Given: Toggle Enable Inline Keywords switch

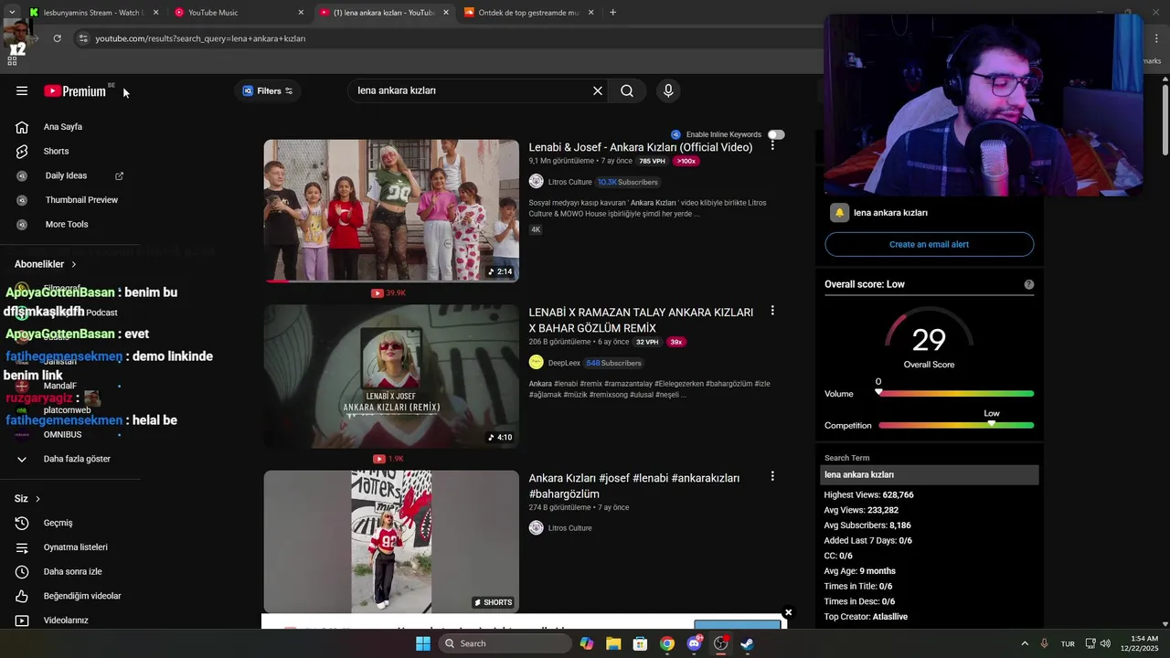Looking at the screenshot, I should click(x=776, y=134).
